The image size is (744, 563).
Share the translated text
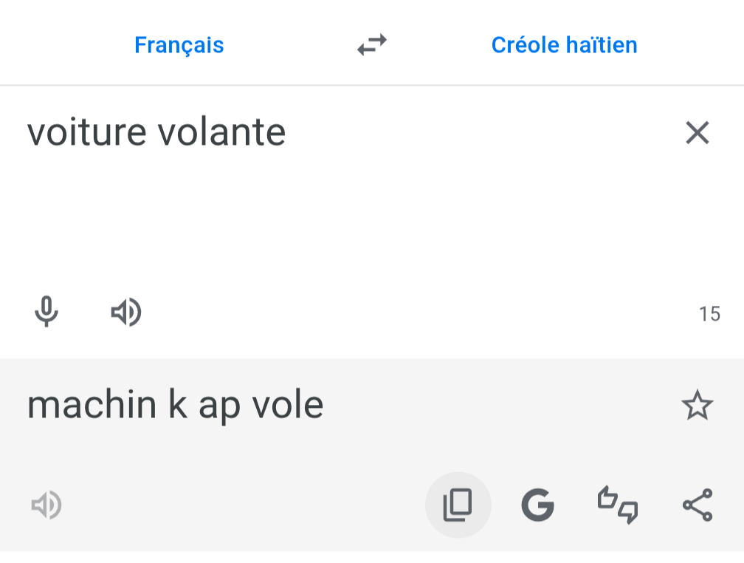pos(697,505)
